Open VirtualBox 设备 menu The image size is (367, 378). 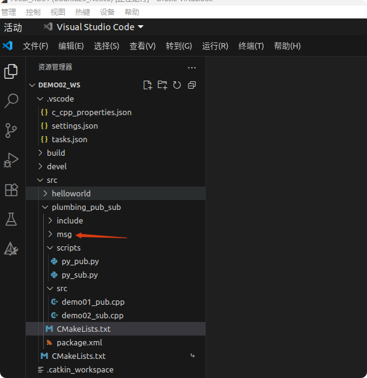coord(107,12)
